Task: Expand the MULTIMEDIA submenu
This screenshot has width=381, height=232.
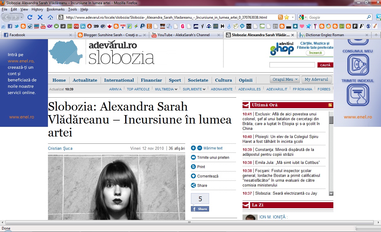Action: (166, 89)
